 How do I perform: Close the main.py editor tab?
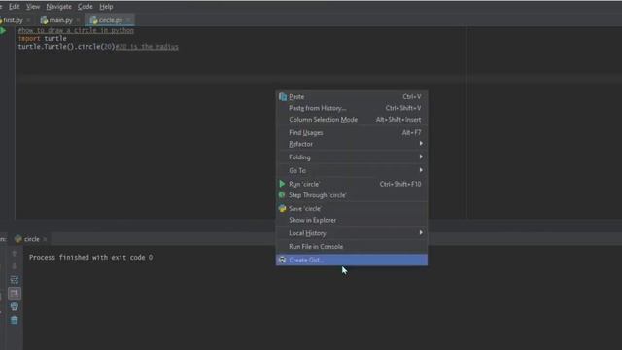pyautogui.click(x=78, y=20)
